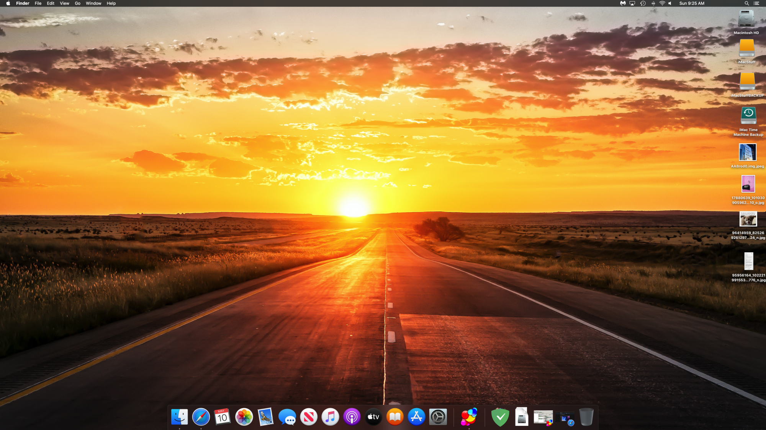The height and width of the screenshot is (430, 766).
Task: Open the Music app in Dock
Action: click(330, 417)
